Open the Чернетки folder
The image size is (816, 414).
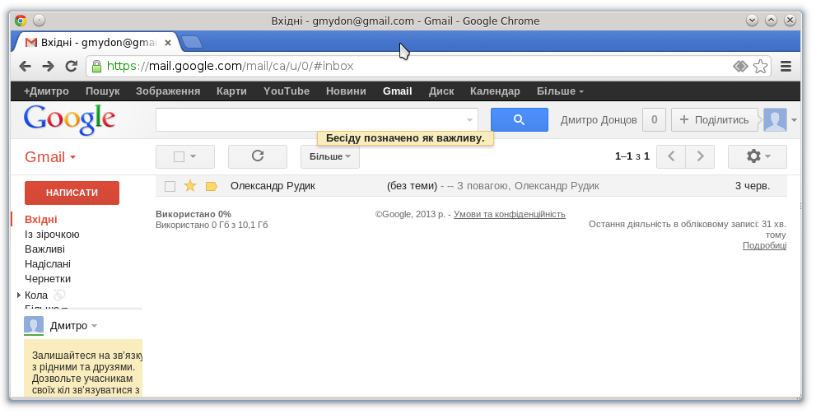(x=48, y=279)
